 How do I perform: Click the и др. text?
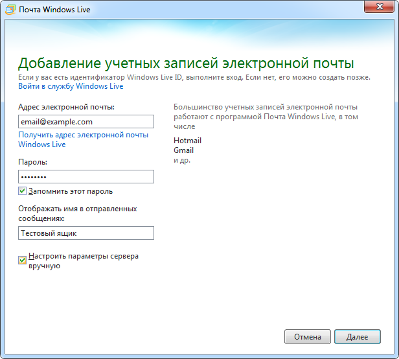click(182, 161)
